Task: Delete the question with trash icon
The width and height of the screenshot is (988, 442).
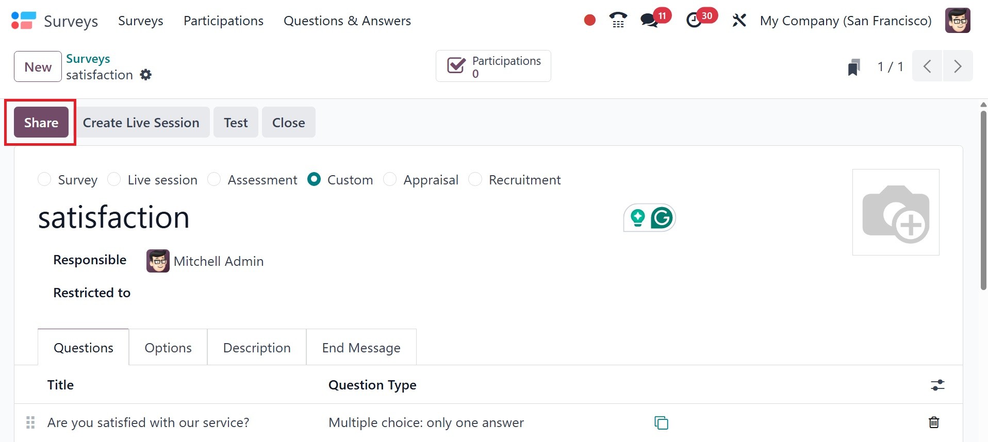Action: coord(933,423)
